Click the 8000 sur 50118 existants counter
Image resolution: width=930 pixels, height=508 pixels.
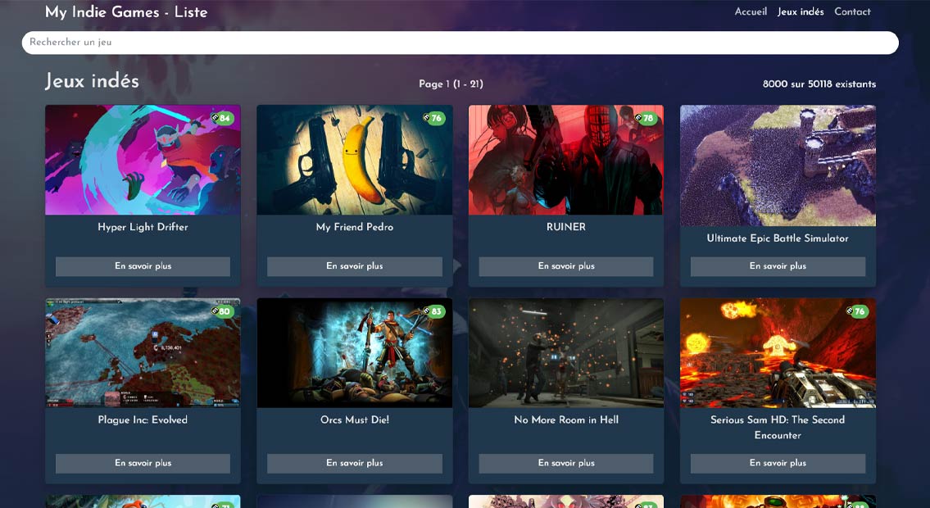819,84
